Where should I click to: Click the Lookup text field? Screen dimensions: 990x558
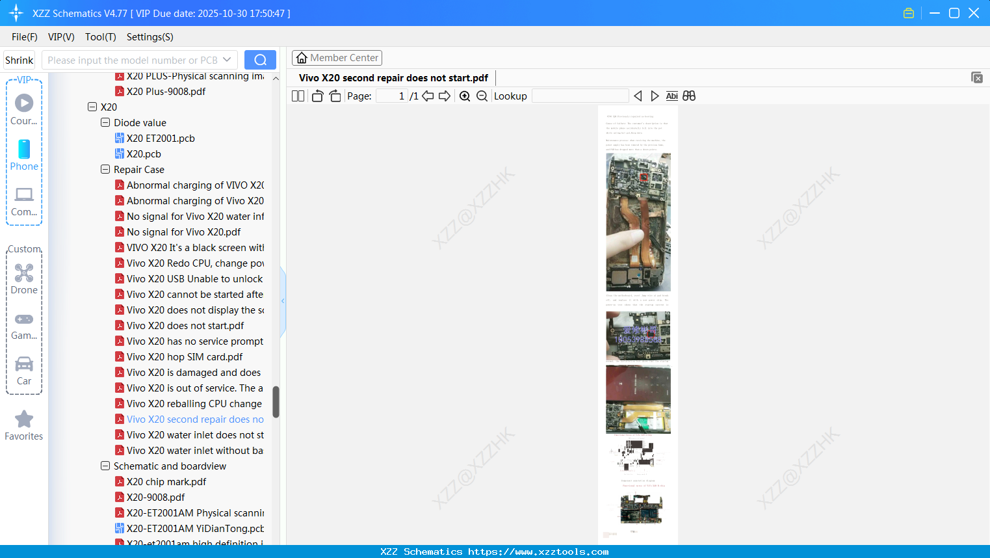point(580,96)
